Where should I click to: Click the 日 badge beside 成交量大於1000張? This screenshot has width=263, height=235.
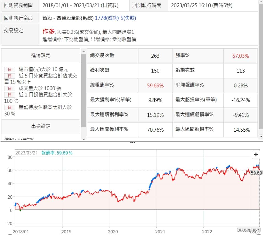[x=10, y=89]
